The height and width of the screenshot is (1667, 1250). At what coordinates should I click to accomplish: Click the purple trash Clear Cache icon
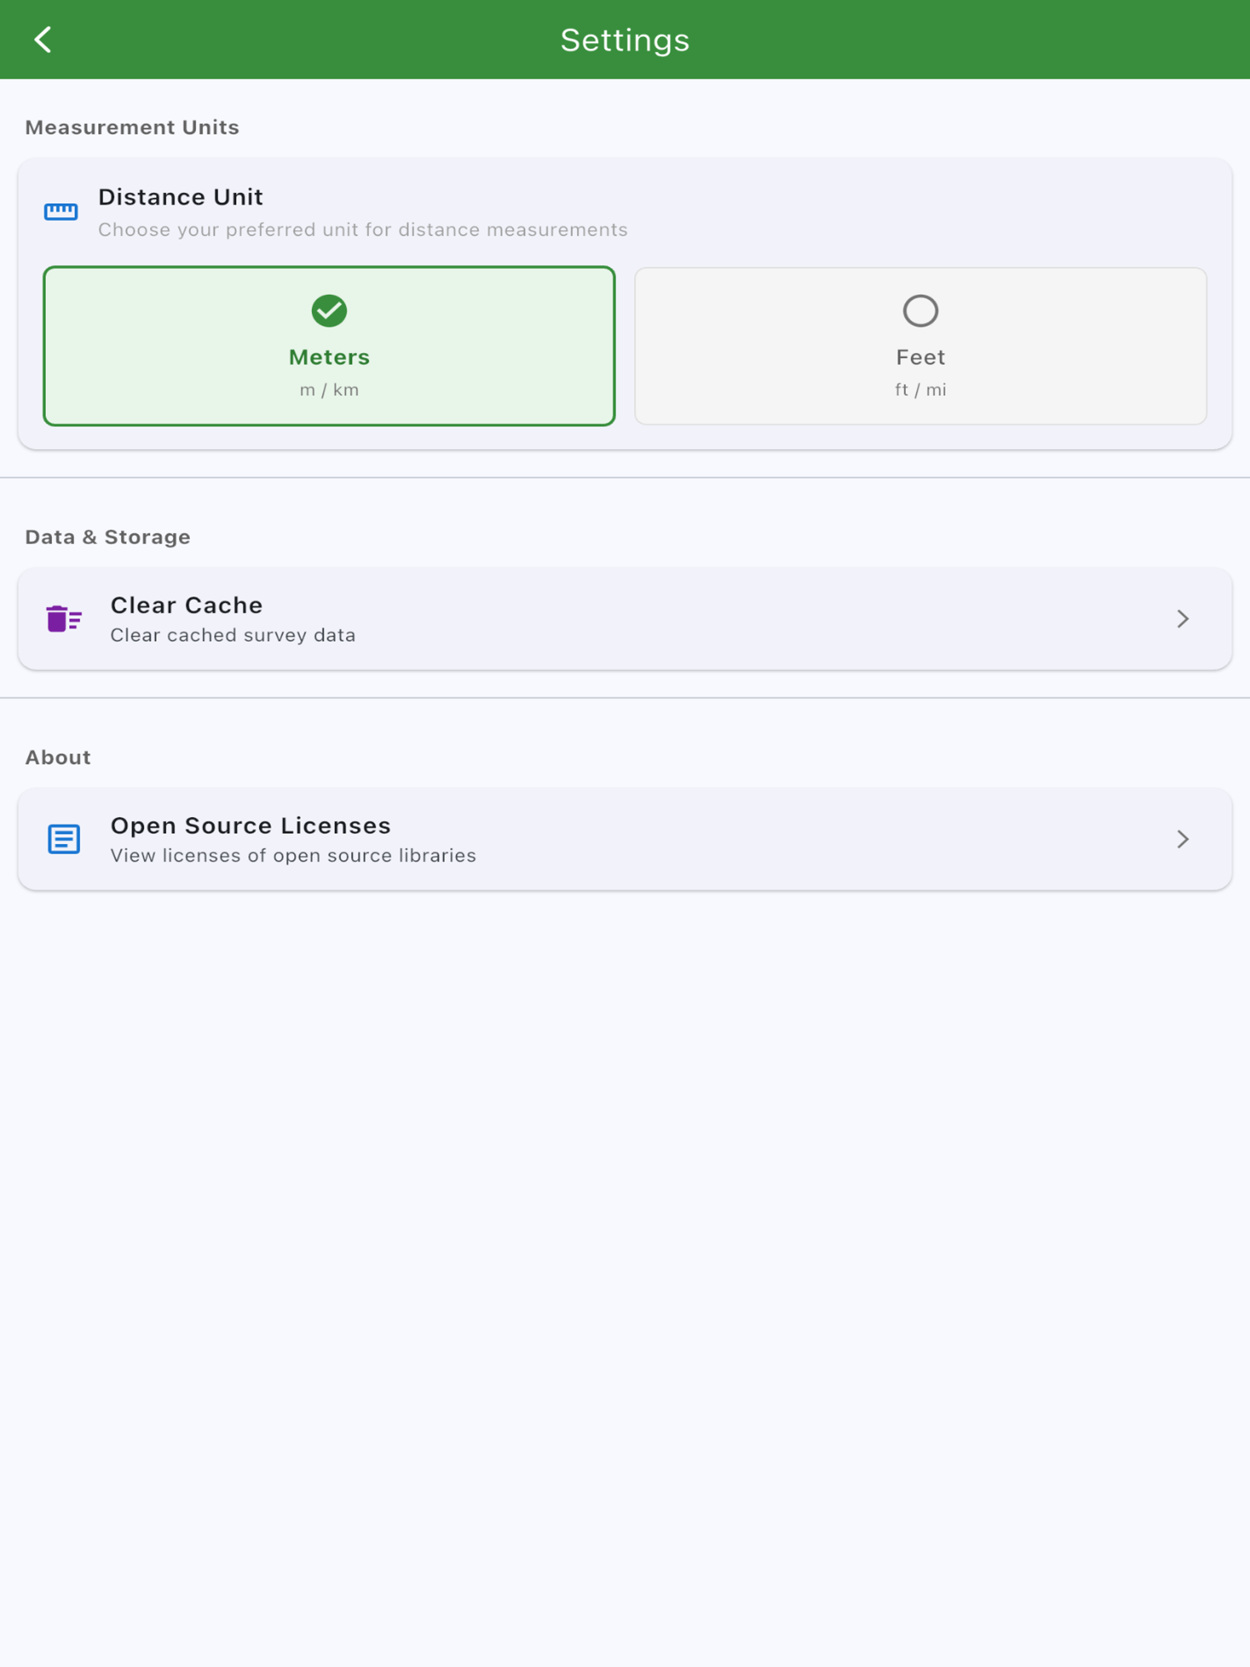click(x=64, y=619)
